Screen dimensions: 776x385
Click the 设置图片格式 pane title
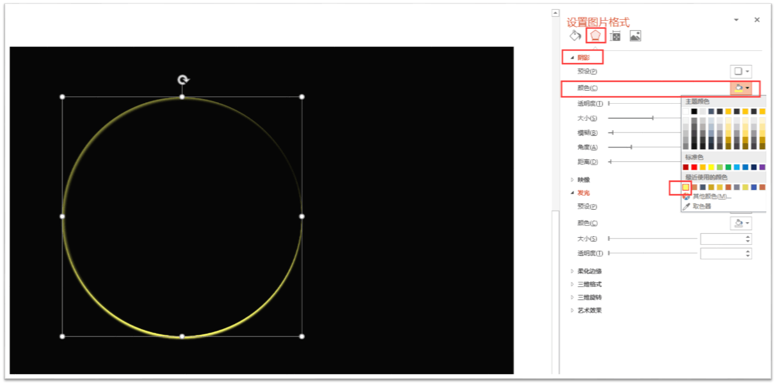click(x=598, y=22)
